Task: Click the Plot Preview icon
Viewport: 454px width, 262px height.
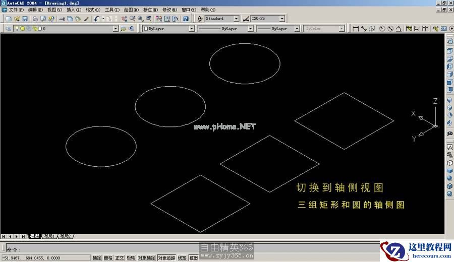Action: (x=43, y=19)
